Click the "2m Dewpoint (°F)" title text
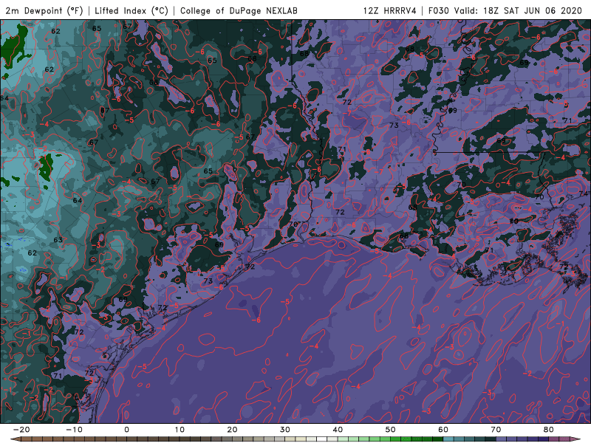 tap(44, 10)
